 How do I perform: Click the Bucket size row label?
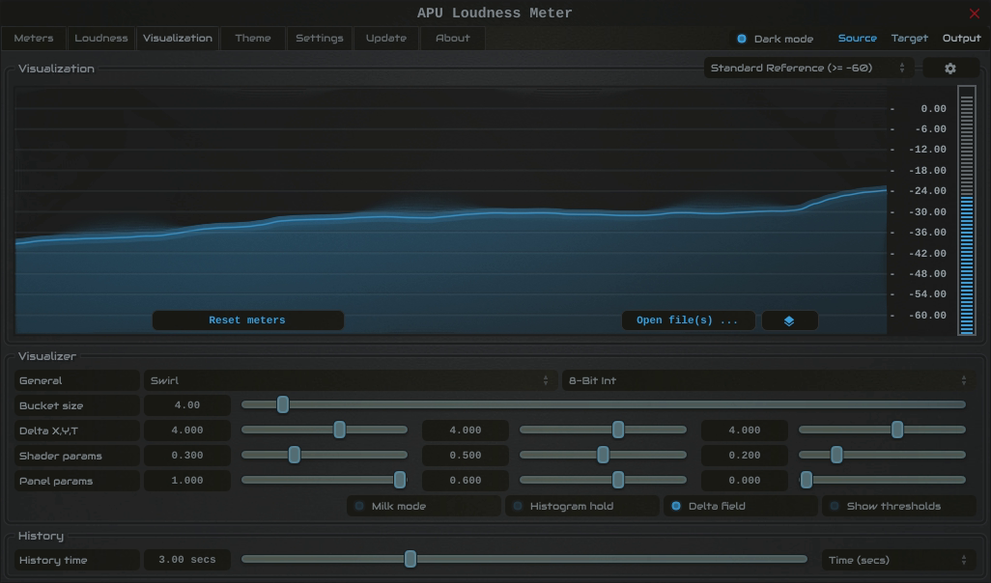point(77,404)
